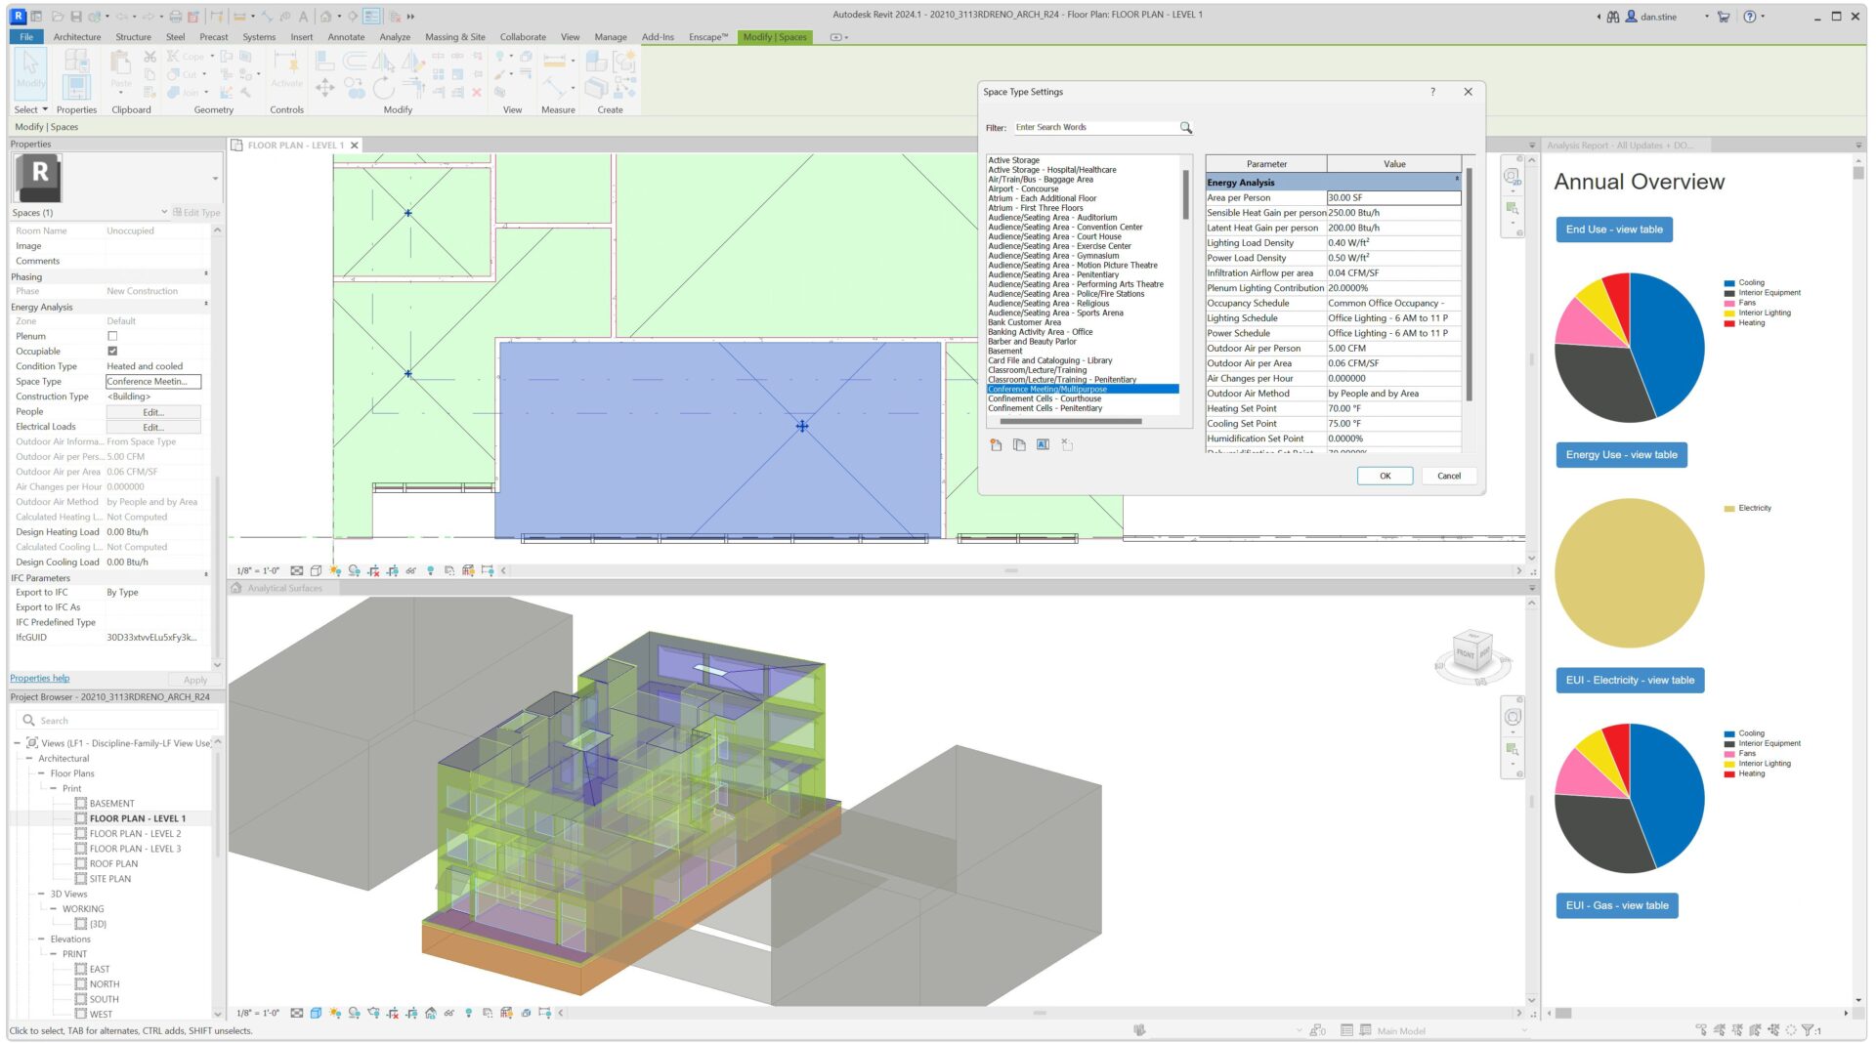The height and width of the screenshot is (1043, 1876).
Task: Collapse the Floor Plans branch in Project Browser
Action: click(43, 772)
